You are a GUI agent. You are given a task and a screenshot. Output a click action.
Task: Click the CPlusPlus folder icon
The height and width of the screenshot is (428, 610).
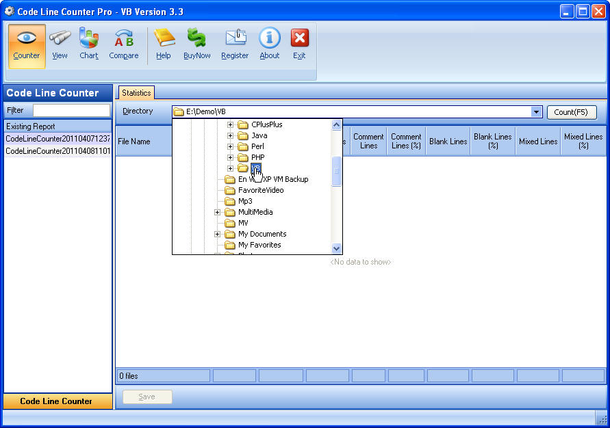click(243, 124)
